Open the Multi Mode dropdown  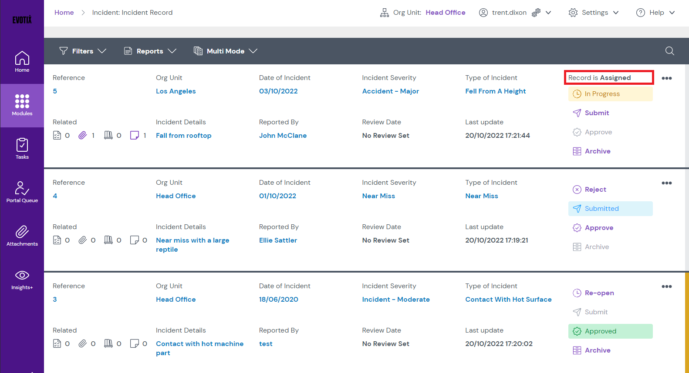[x=226, y=51]
